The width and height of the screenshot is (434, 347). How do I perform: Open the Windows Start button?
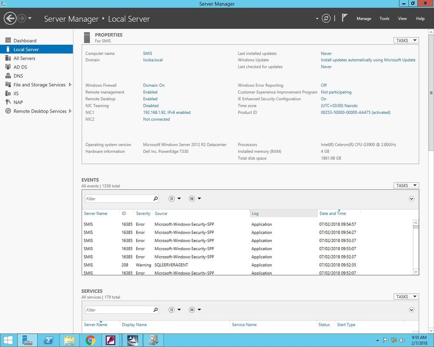[x=8, y=340]
